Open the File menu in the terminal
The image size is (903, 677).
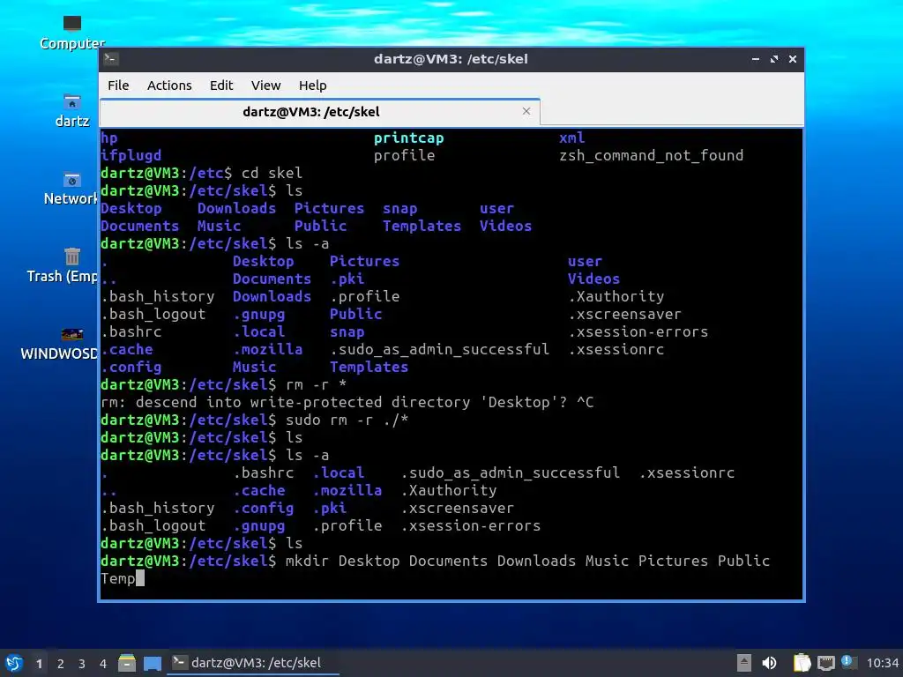118,86
